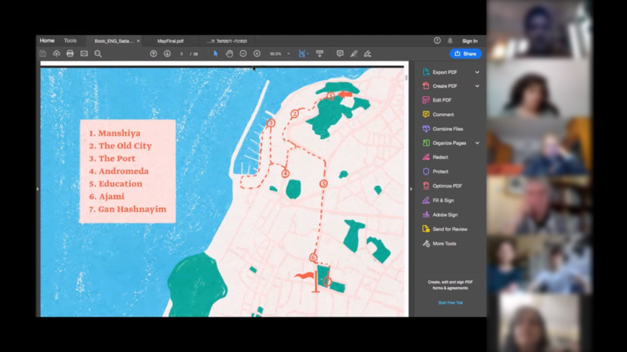
Task: Select the Highlighter pen tool
Action: [354, 54]
